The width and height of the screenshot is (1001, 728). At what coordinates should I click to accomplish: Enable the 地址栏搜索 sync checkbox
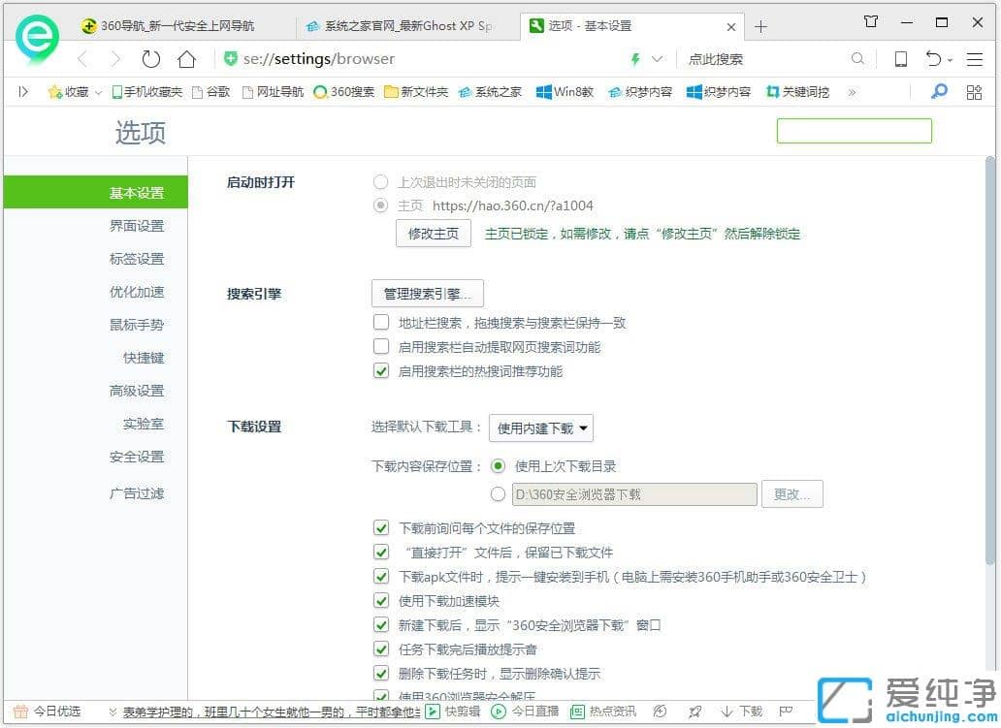coord(381,322)
